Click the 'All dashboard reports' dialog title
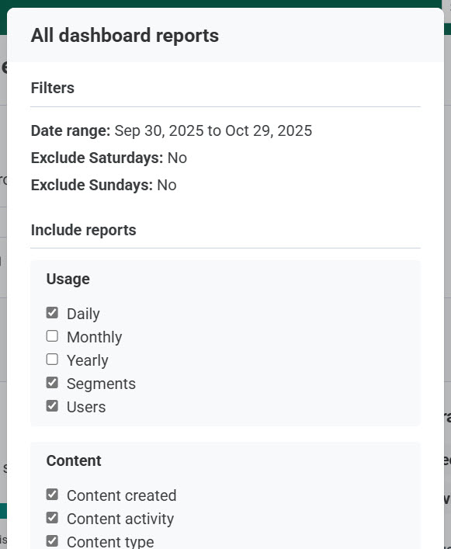This screenshot has width=451, height=549. point(125,36)
